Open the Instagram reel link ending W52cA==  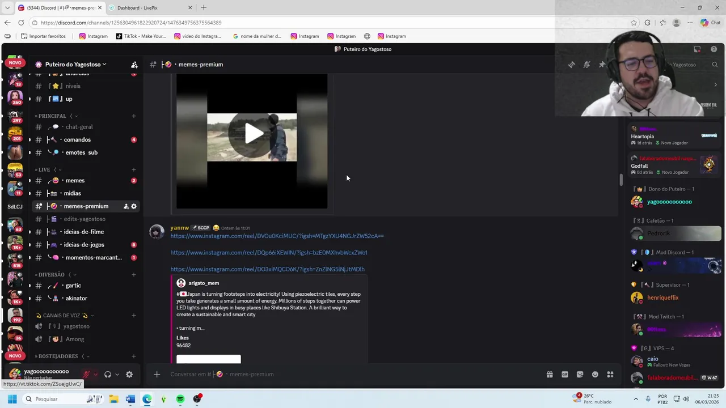point(277,236)
